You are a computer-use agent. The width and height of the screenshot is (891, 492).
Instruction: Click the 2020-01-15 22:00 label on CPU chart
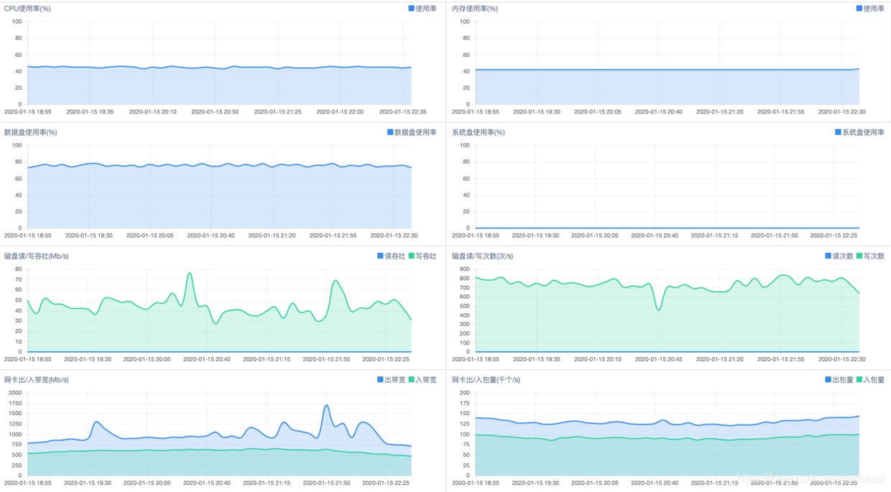coord(340,111)
